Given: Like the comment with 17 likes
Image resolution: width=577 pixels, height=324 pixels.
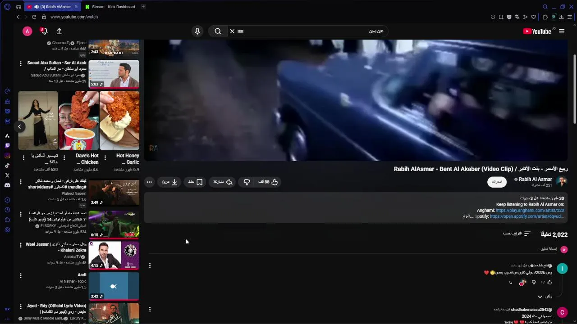Looking at the screenshot, I should pyautogui.click(x=549, y=282).
